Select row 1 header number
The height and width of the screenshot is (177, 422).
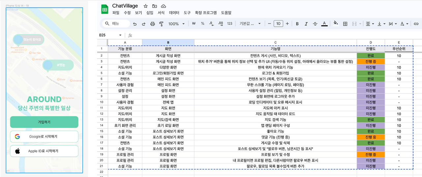[102, 49]
